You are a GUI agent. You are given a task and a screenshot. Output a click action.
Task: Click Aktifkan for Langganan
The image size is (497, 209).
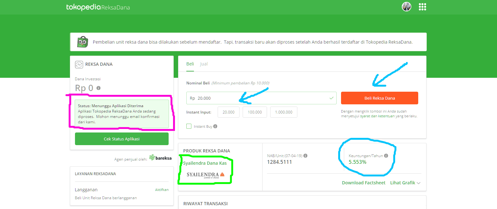[x=162, y=190]
